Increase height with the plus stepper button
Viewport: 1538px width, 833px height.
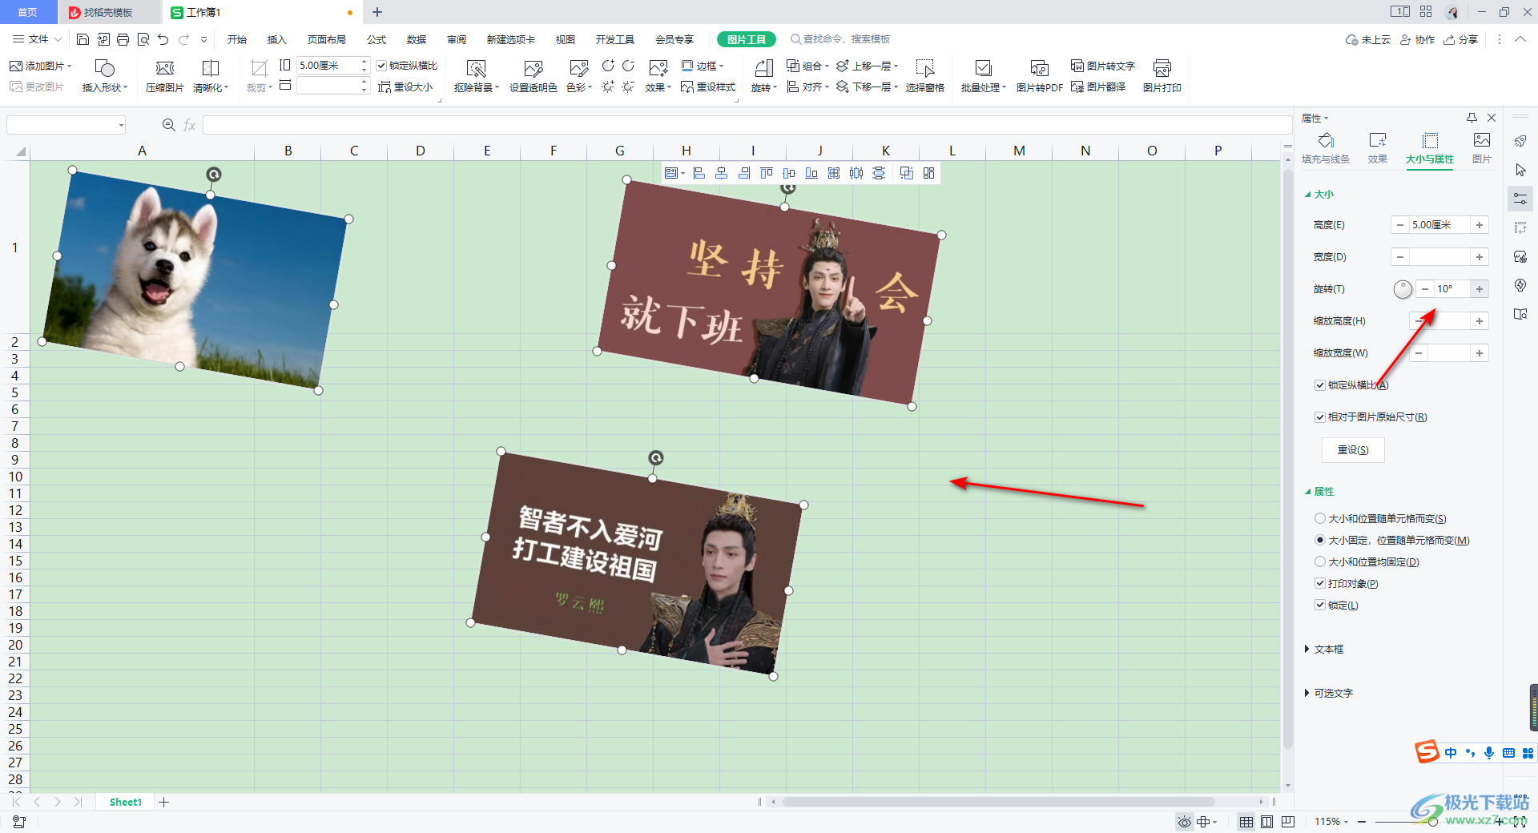(x=1480, y=225)
